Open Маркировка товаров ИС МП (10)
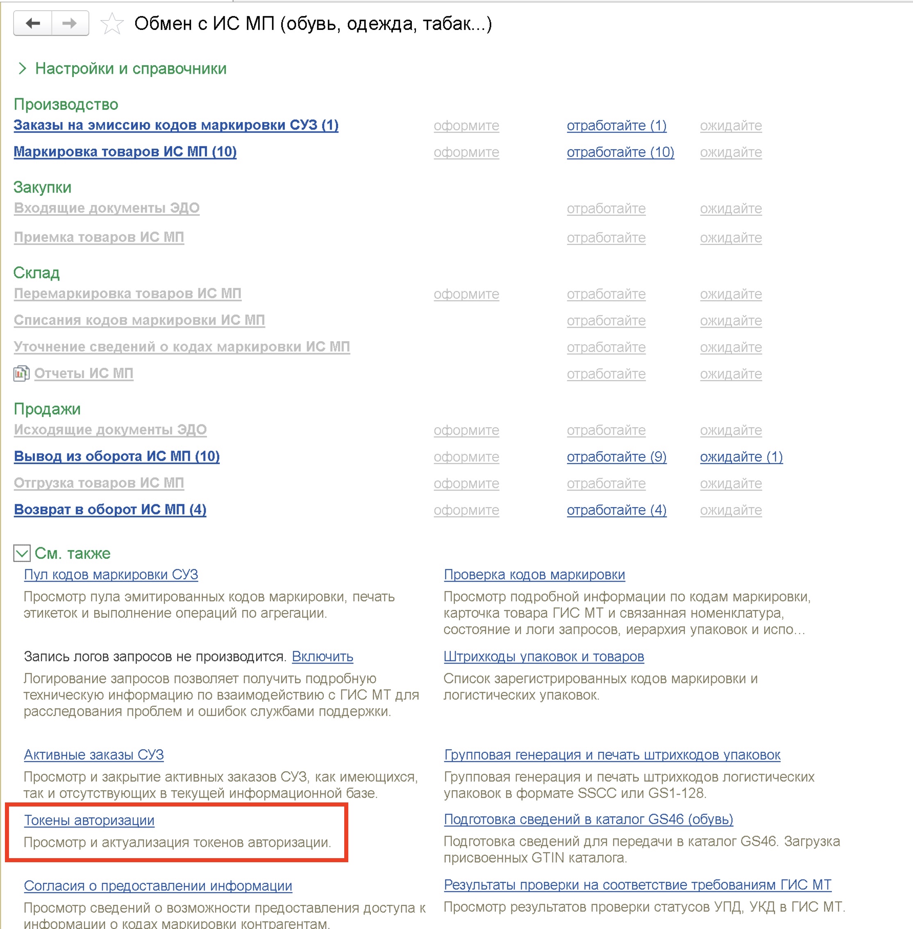Image resolution: width=913 pixels, height=929 pixels. 125,152
